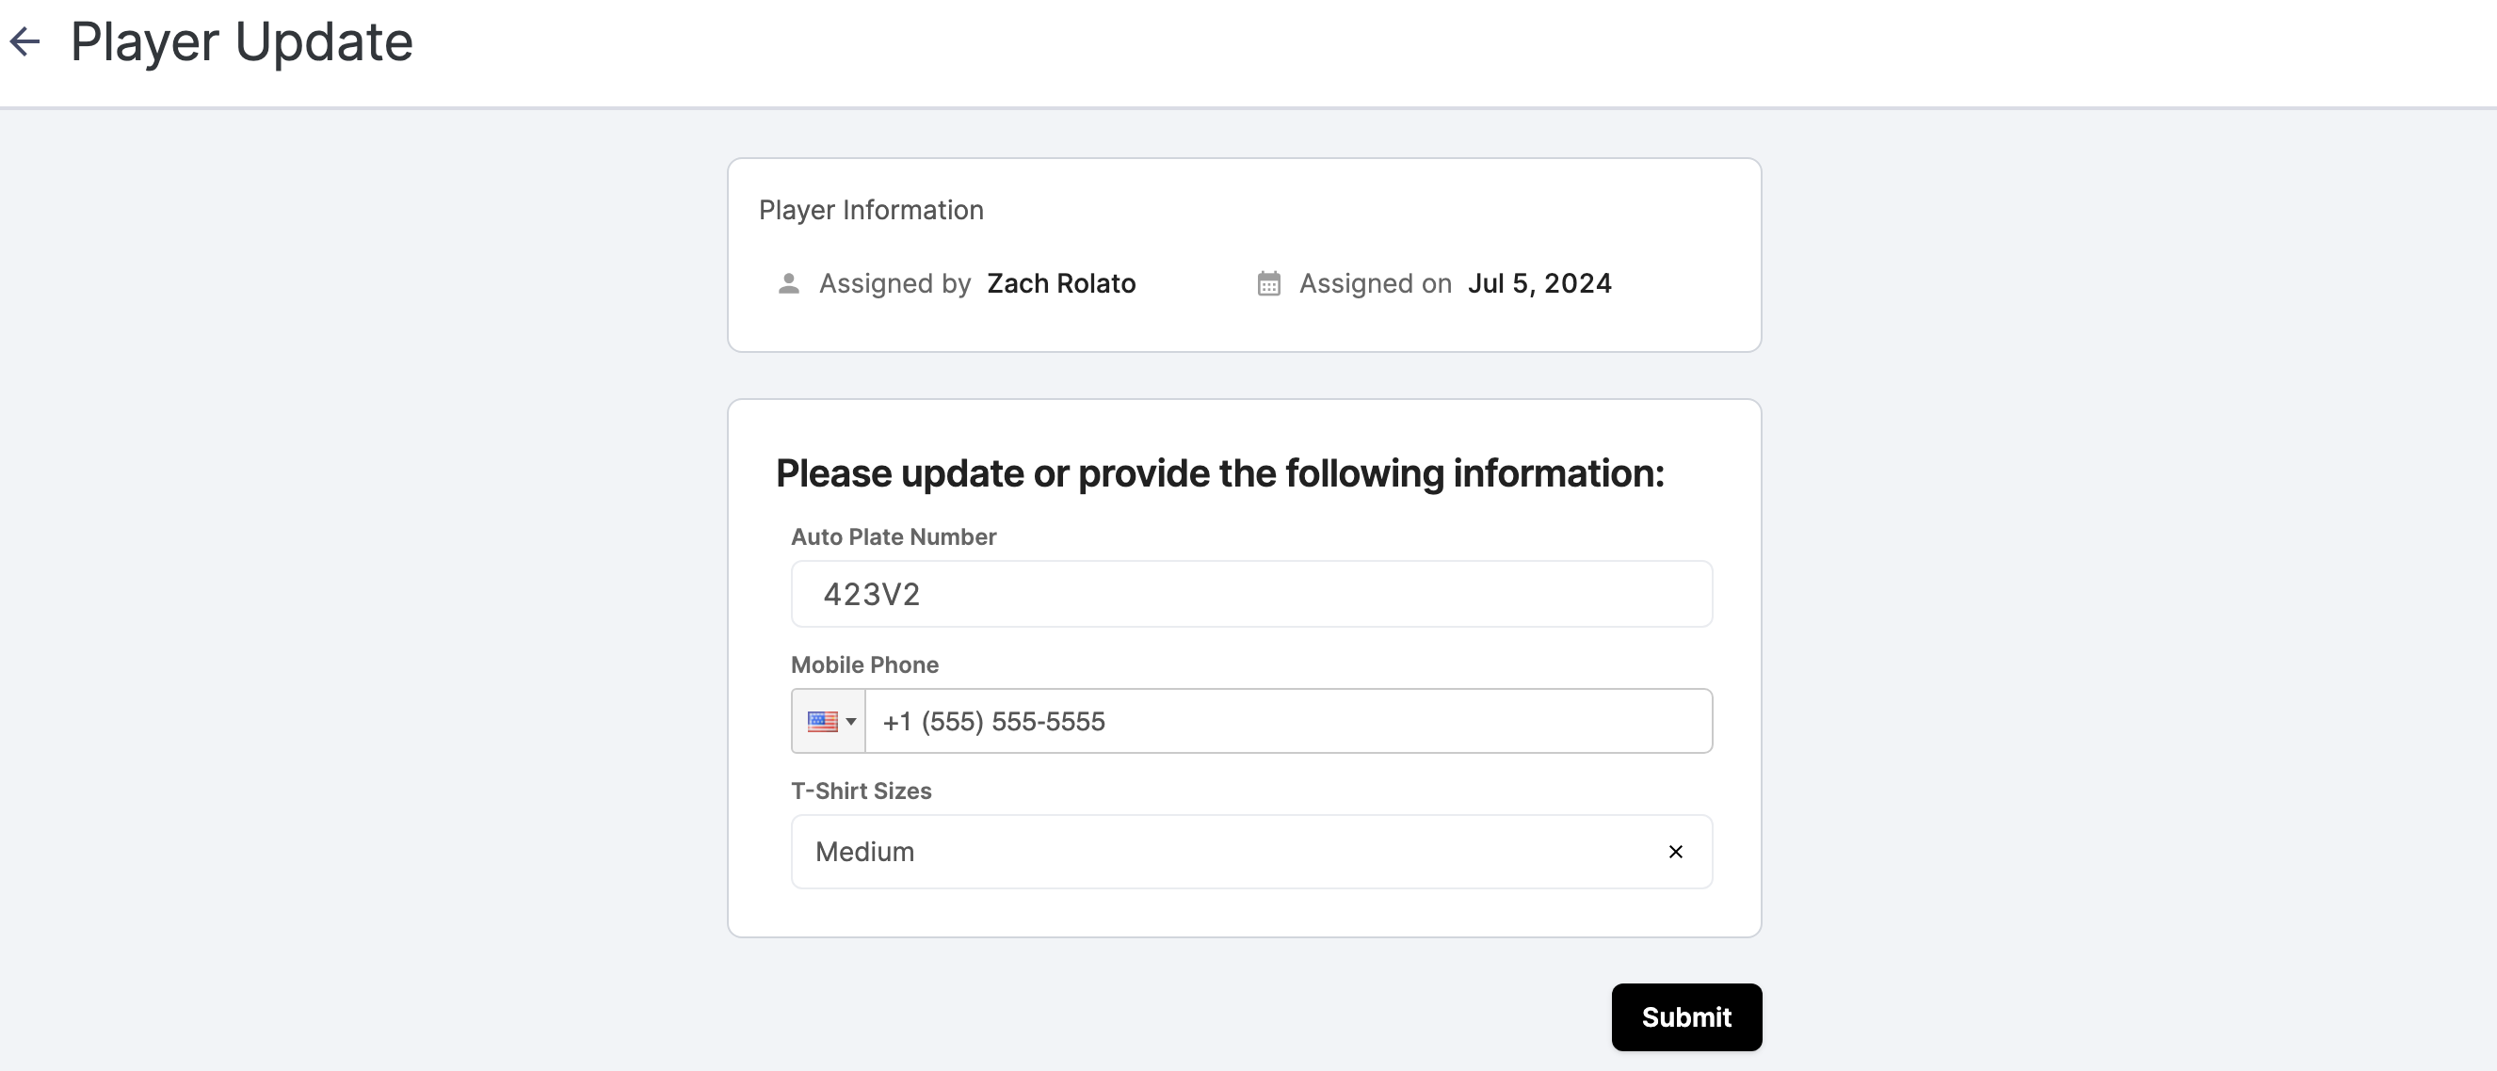
Task: Click the Mobile Phone number input
Action: 1289,720
